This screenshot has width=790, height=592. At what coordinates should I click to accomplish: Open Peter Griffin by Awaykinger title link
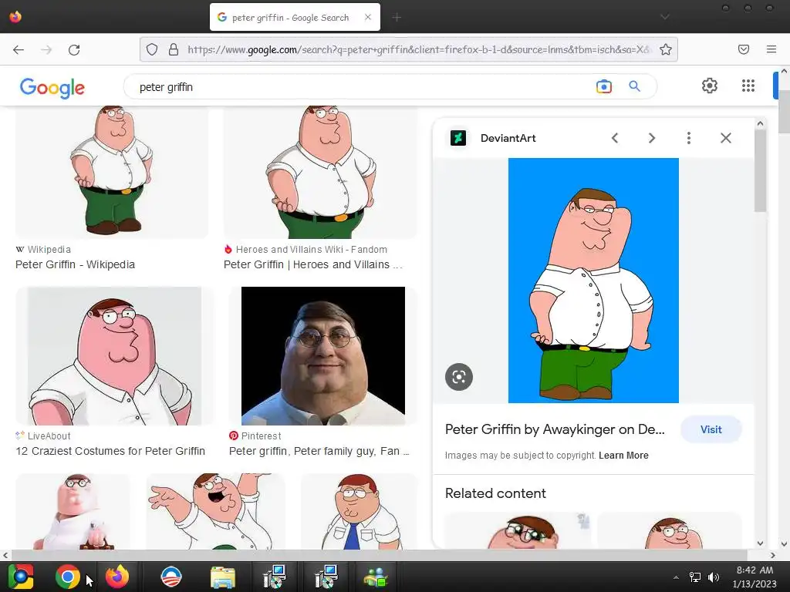pos(555,429)
